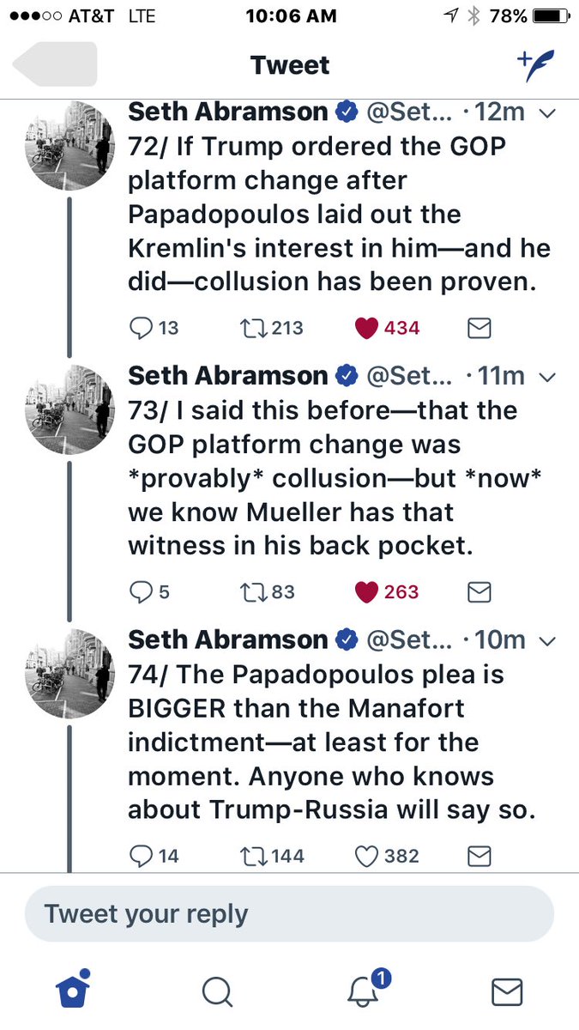This screenshot has width=579, height=1030.
Task: Open the chevron menu on the 12m tweet
Action: (x=551, y=112)
